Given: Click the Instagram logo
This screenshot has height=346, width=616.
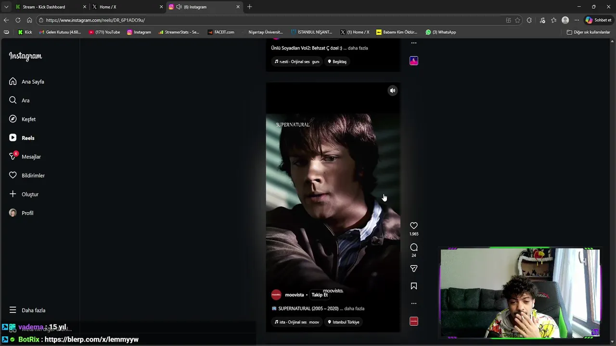Looking at the screenshot, I should [x=26, y=56].
